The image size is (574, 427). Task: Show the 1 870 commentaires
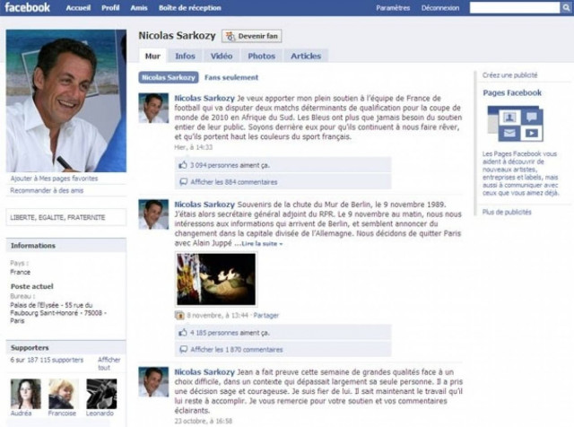click(x=237, y=350)
